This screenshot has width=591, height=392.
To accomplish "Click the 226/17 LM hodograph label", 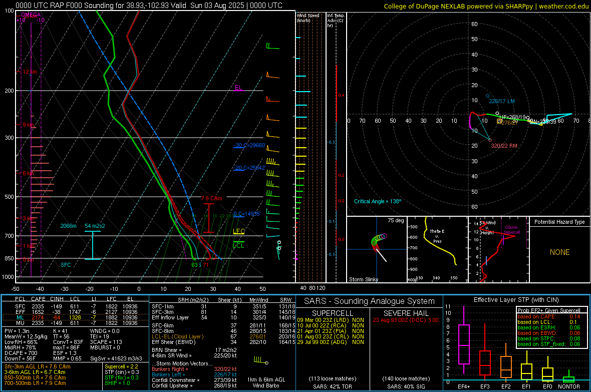I will tap(502, 101).
